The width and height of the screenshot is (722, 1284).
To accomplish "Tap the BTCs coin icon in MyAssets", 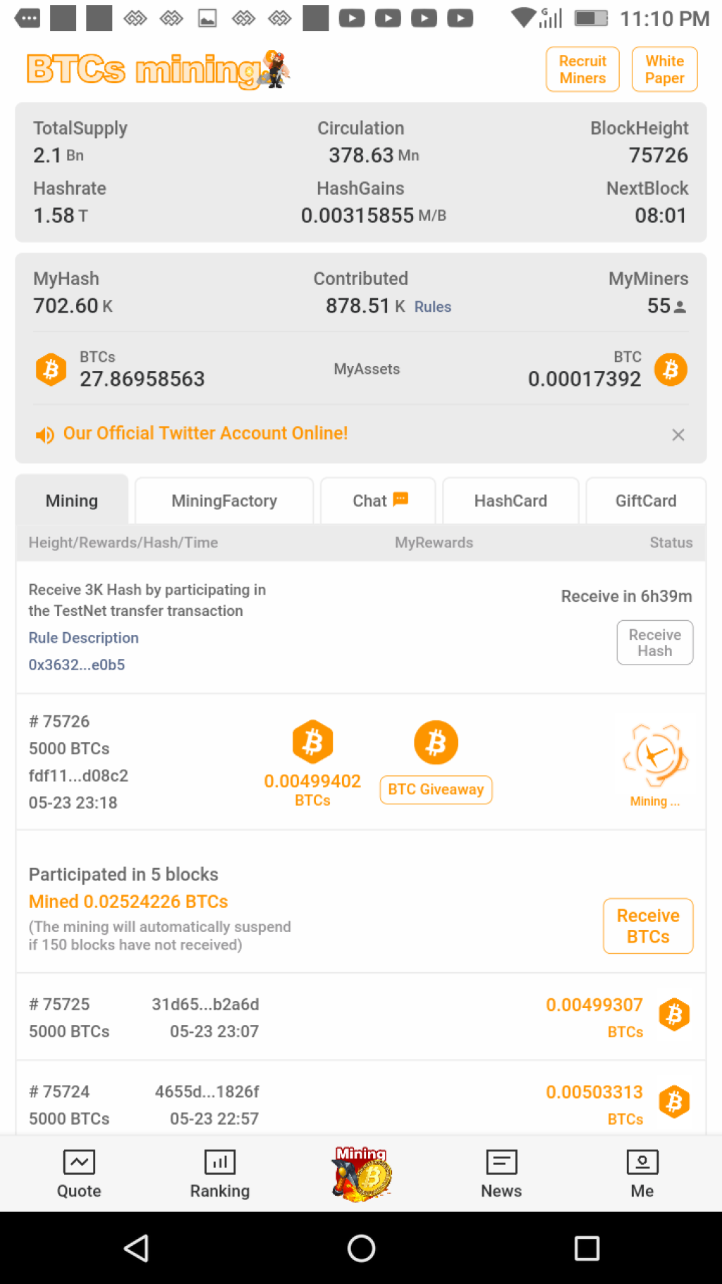I will [51, 369].
